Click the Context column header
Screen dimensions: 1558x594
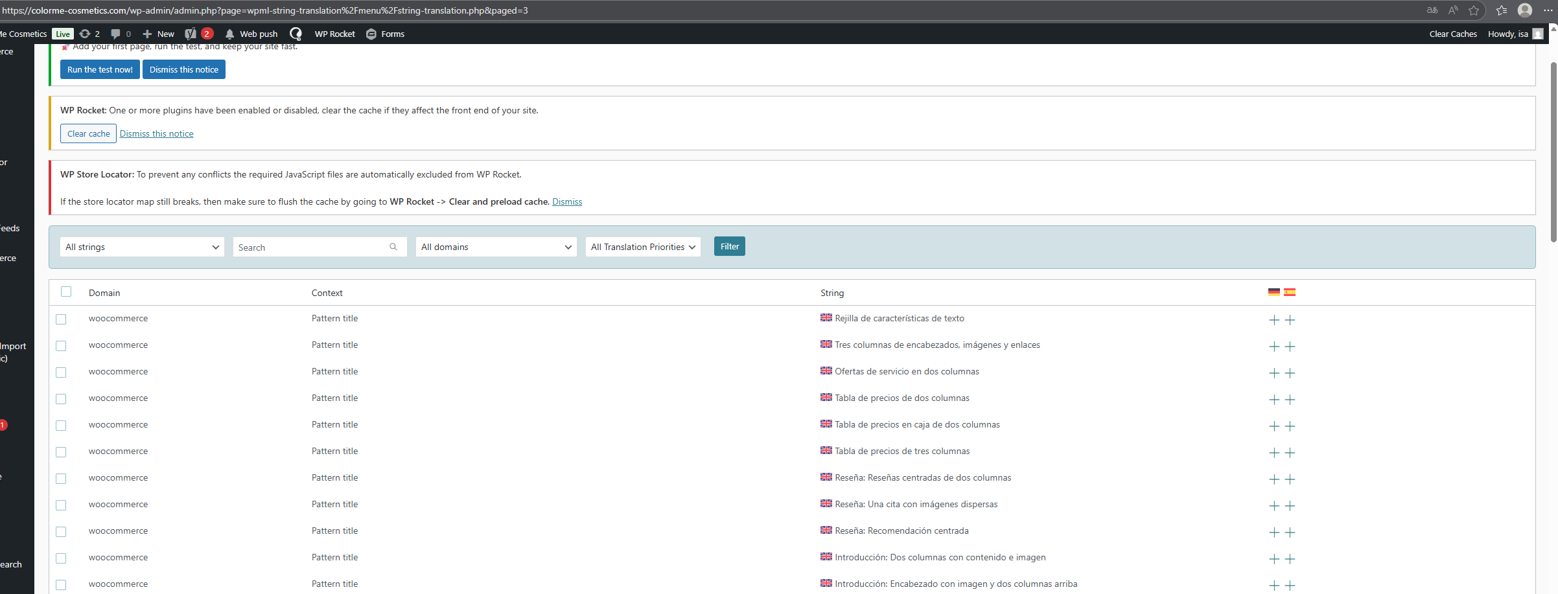pyautogui.click(x=327, y=293)
